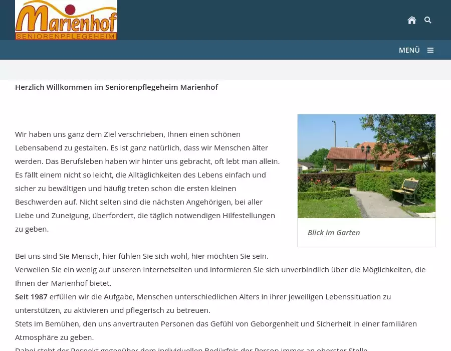Click the bold 'Seit 1987' text
451x351 pixels.
31,297
